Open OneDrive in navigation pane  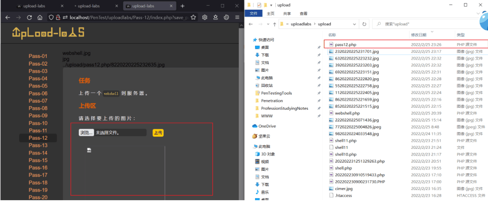coord(267,126)
